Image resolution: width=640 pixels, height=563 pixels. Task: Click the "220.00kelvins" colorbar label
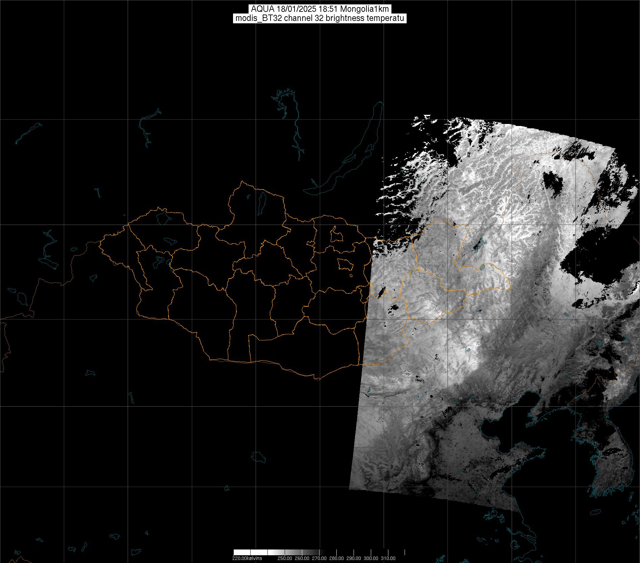click(x=247, y=558)
